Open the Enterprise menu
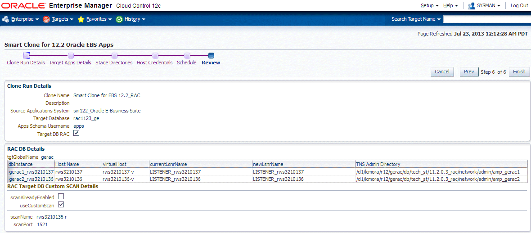 (x=25, y=19)
